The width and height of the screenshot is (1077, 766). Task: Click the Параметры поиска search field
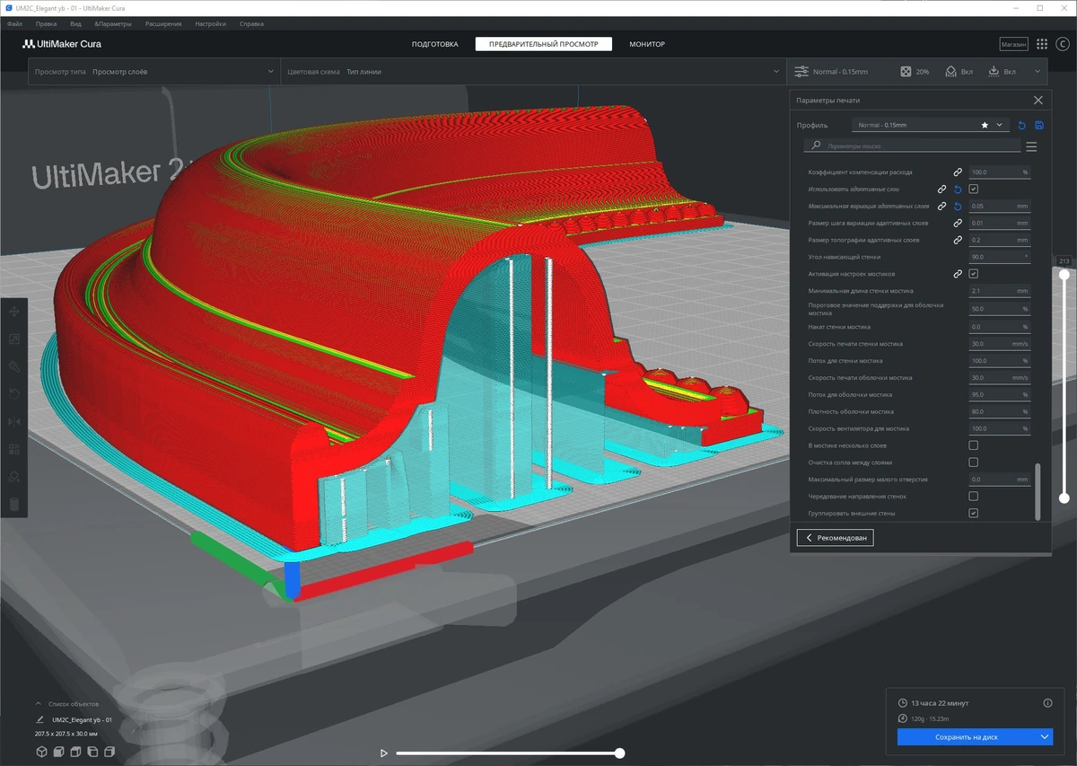pos(912,145)
